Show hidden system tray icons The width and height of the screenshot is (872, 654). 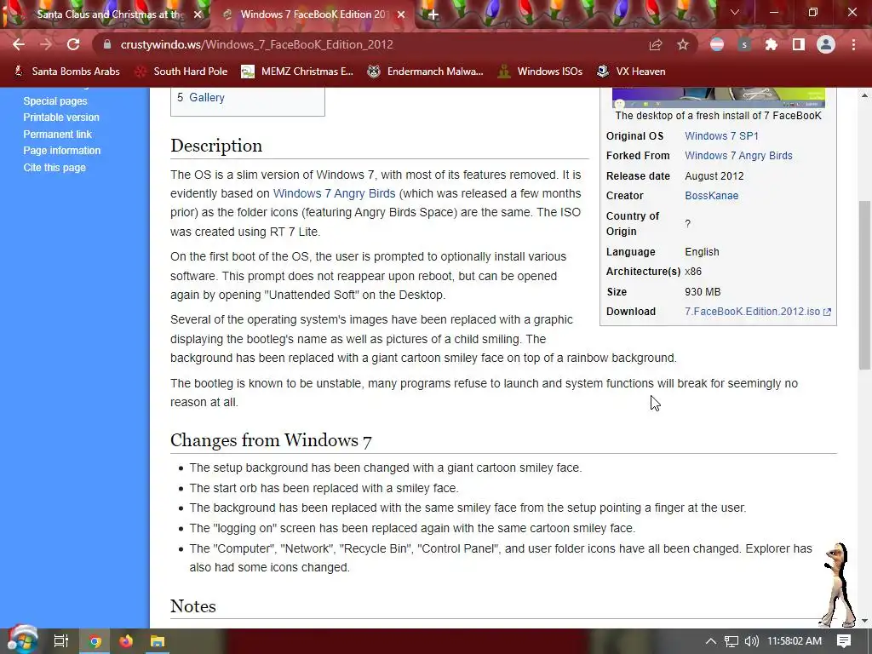click(x=710, y=641)
